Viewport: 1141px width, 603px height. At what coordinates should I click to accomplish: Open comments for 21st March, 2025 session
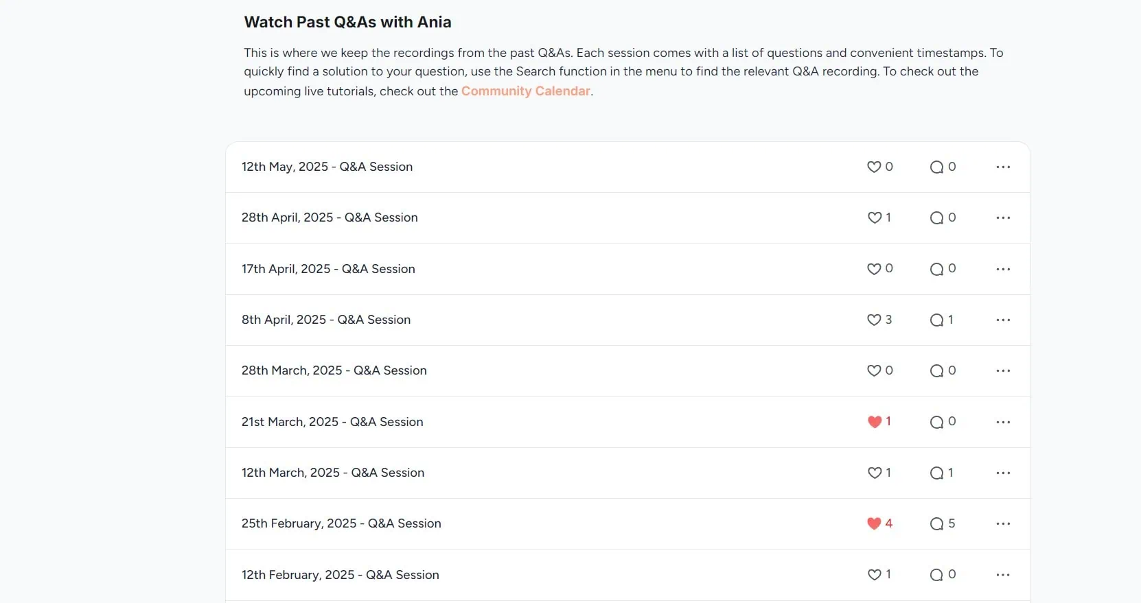pyautogui.click(x=936, y=422)
